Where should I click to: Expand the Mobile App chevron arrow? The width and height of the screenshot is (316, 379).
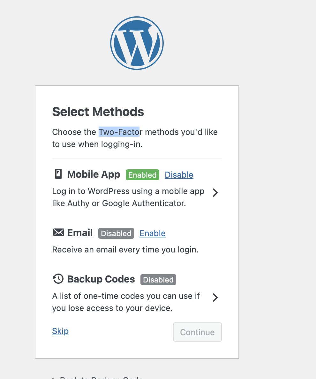[215, 193]
